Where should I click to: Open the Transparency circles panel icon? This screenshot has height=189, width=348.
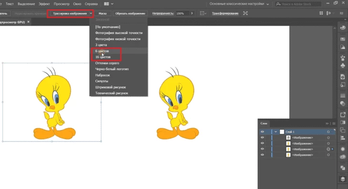[x=343, y=104]
